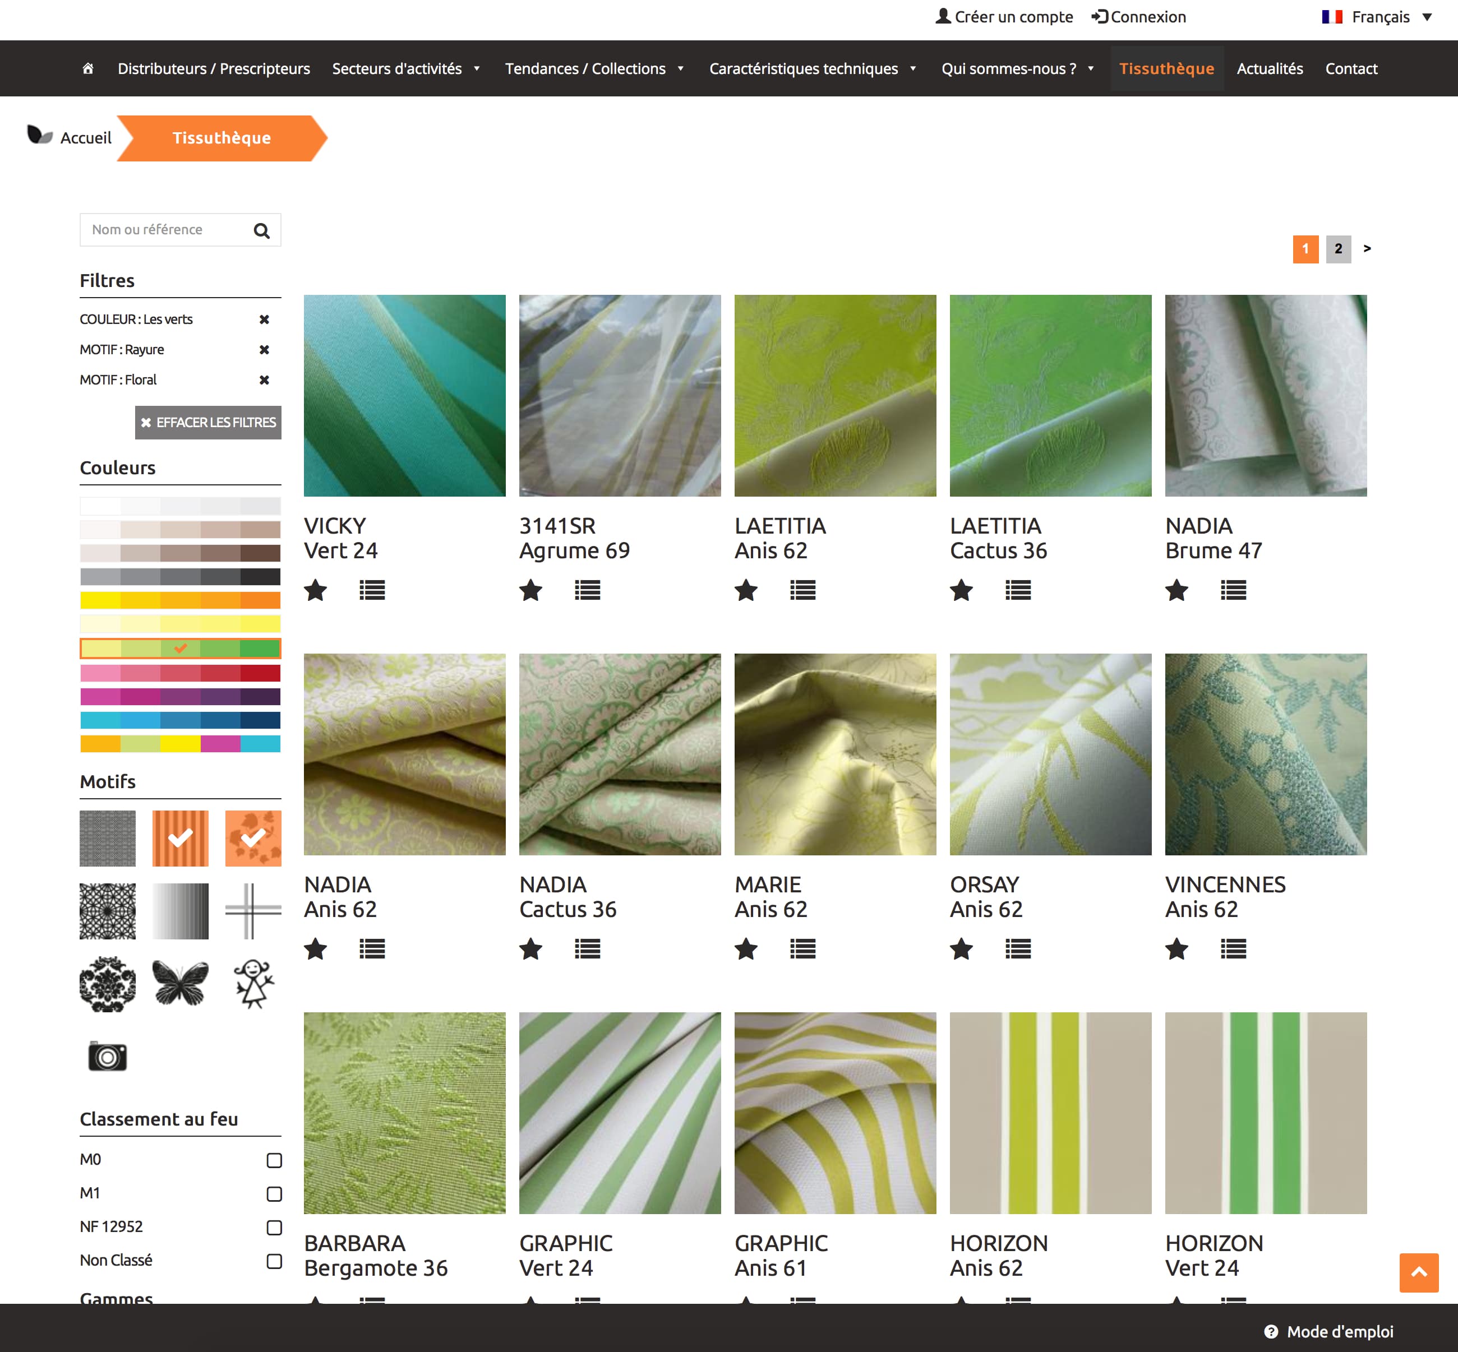Star the 3141SR Agrume 69 fabric
1458x1352 pixels.
530,590
